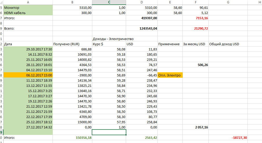Click the red value 7153,16
The height and width of the screenshot is (143, 262).
[x=202, y=18]
